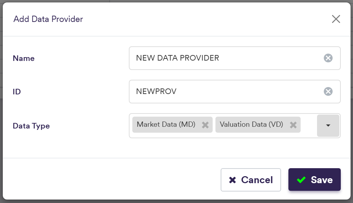The image size is (353, 203).
Task: Clear the Name field with its X icon
Action: [x=328, y=58]
